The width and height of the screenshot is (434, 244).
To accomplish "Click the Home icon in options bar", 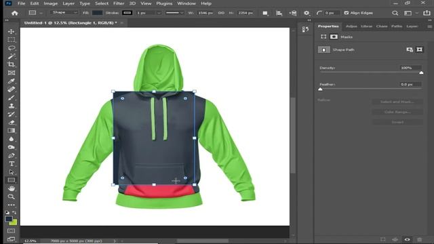I will tap(15, 13).
